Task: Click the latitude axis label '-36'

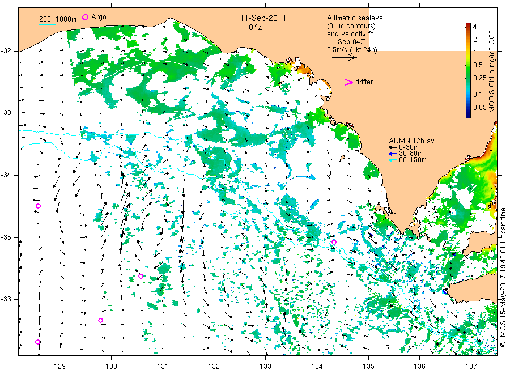Action: pos(6,299)
